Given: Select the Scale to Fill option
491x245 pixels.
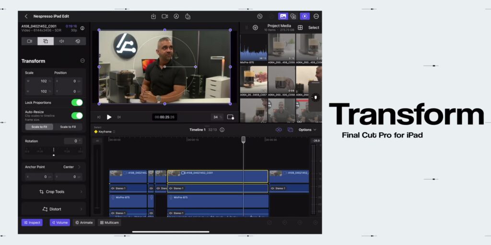Looking at the screenshot, I should click(68, 127).
